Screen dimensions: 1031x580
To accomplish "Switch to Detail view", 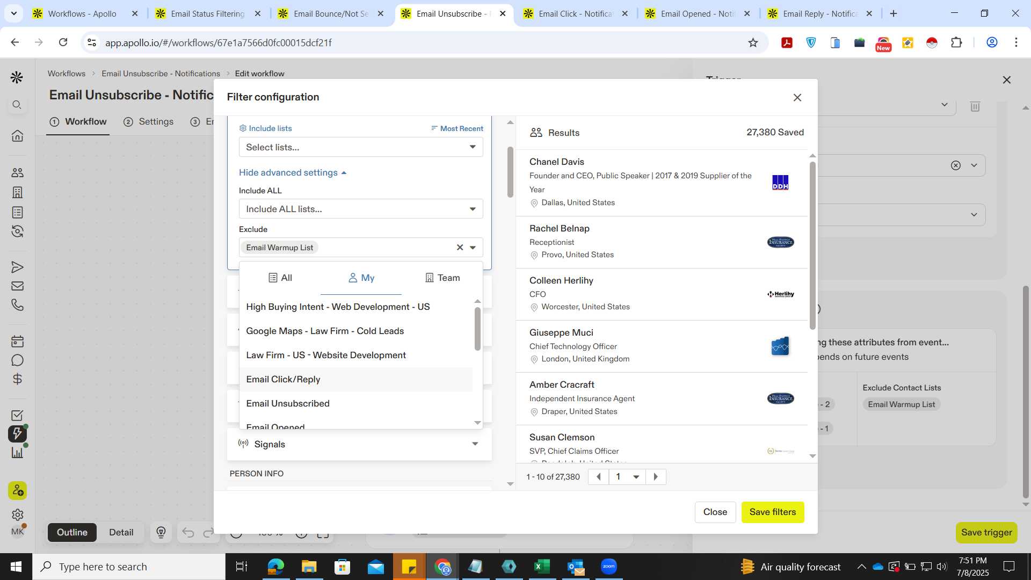I will click(x=121, y=532).
